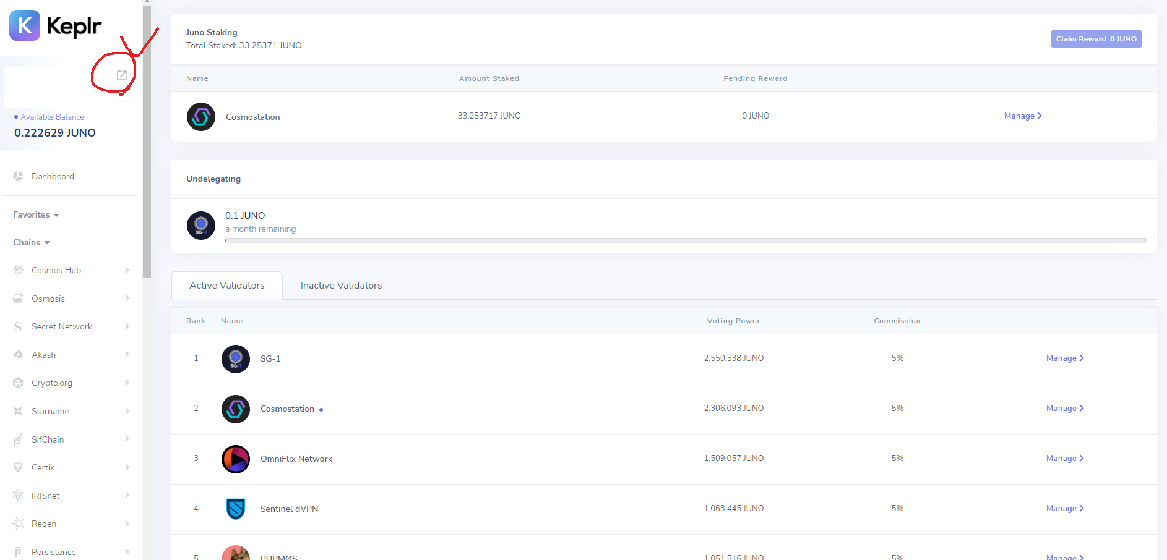Click Total Staked 33.25371 JUNO text
The height and width of the screenshot is (560, 1167).
coord(244,45)
